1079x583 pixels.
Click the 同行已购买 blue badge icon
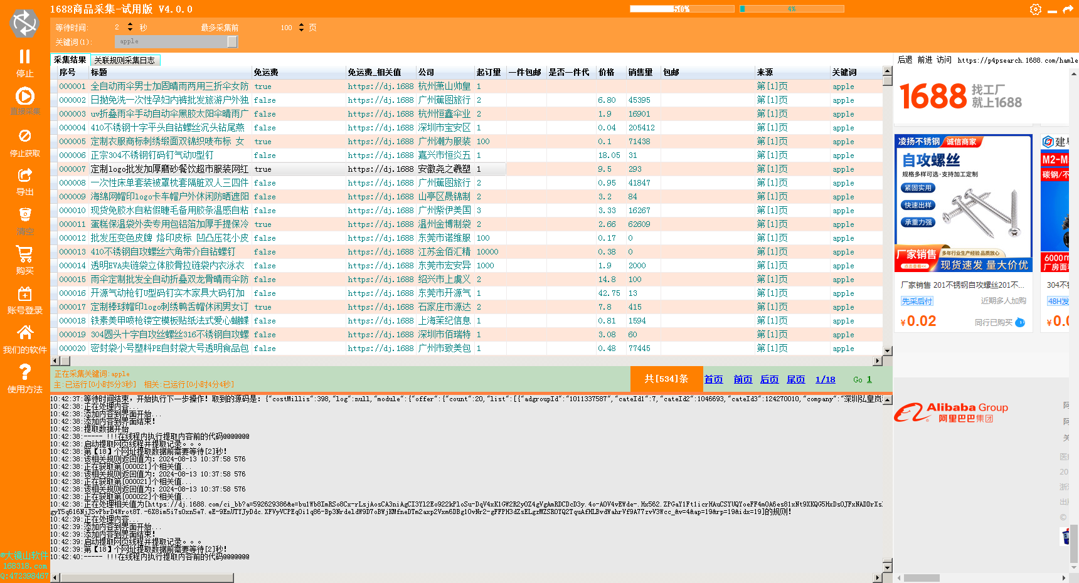(1020, 322)
